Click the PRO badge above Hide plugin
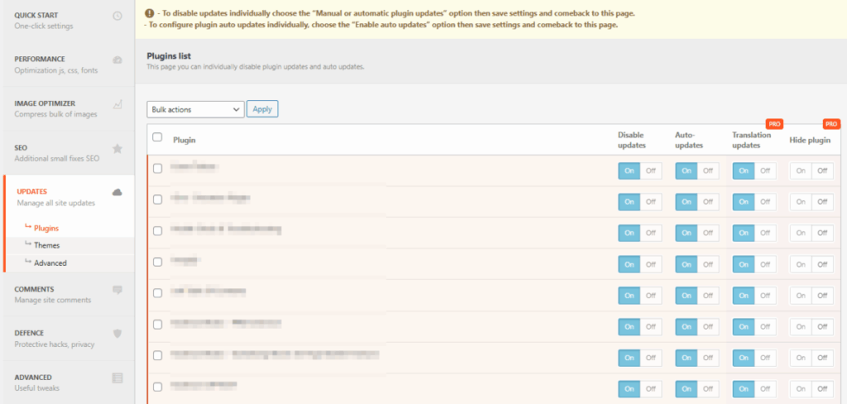 [x=831, y=124]
